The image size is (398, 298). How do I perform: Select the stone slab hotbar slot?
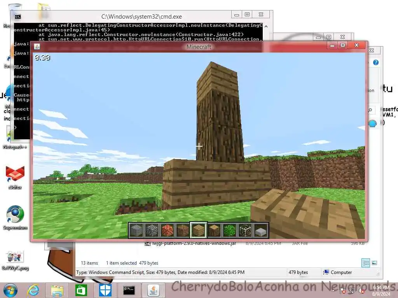coord(261,230)
